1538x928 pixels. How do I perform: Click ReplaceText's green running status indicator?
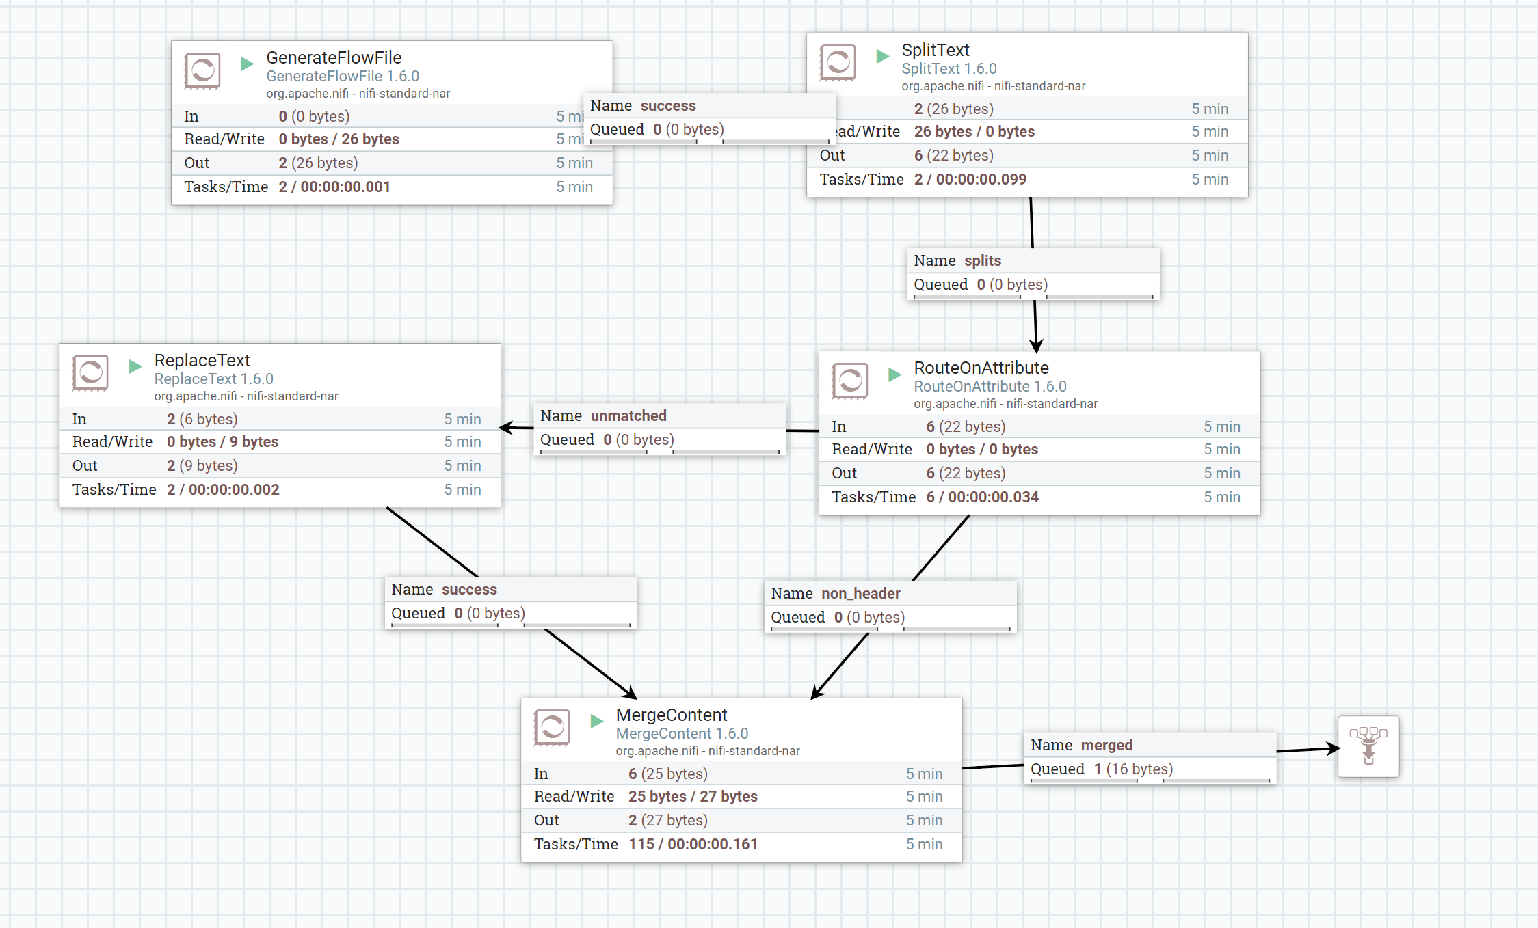click(x=135, y=366)
